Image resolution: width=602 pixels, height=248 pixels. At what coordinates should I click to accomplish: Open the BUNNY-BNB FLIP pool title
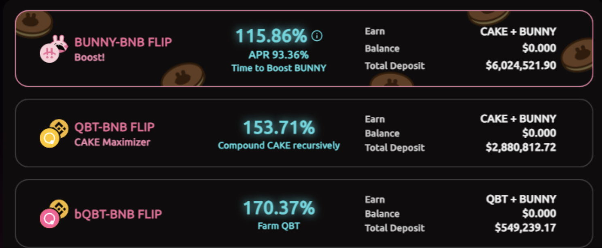[123, 42]
